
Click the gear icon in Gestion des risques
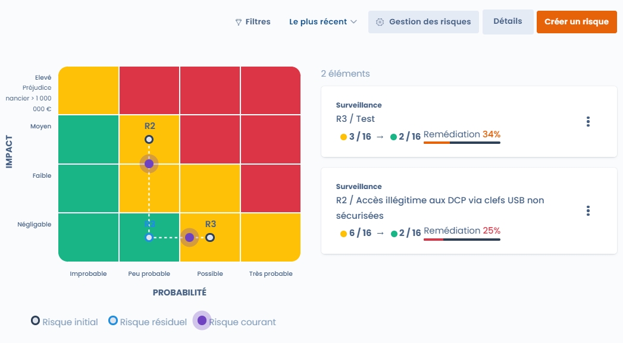[380, 22]
